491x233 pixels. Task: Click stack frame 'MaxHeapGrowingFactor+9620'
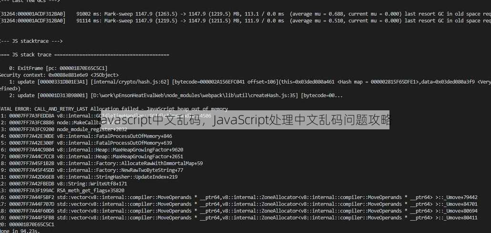120,150
